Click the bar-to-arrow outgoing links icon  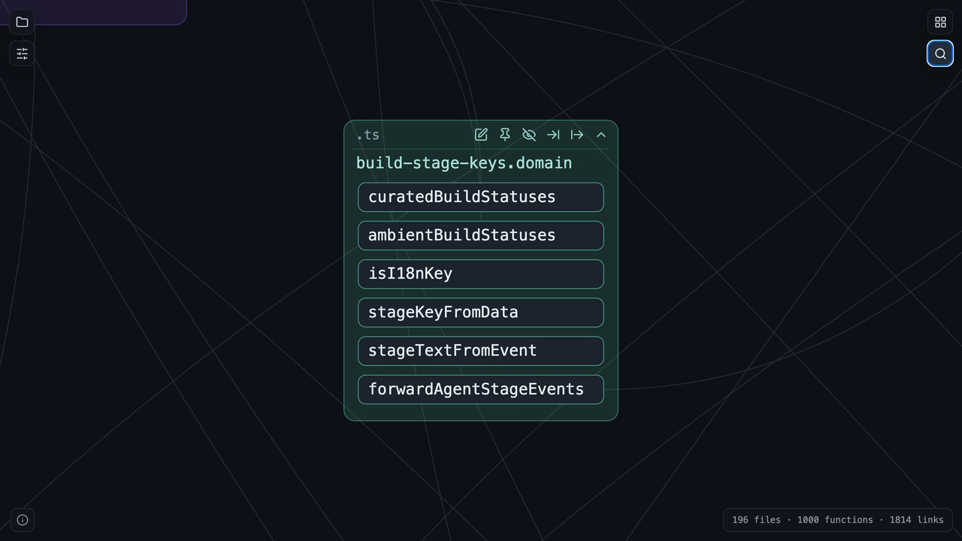point(577,134)
